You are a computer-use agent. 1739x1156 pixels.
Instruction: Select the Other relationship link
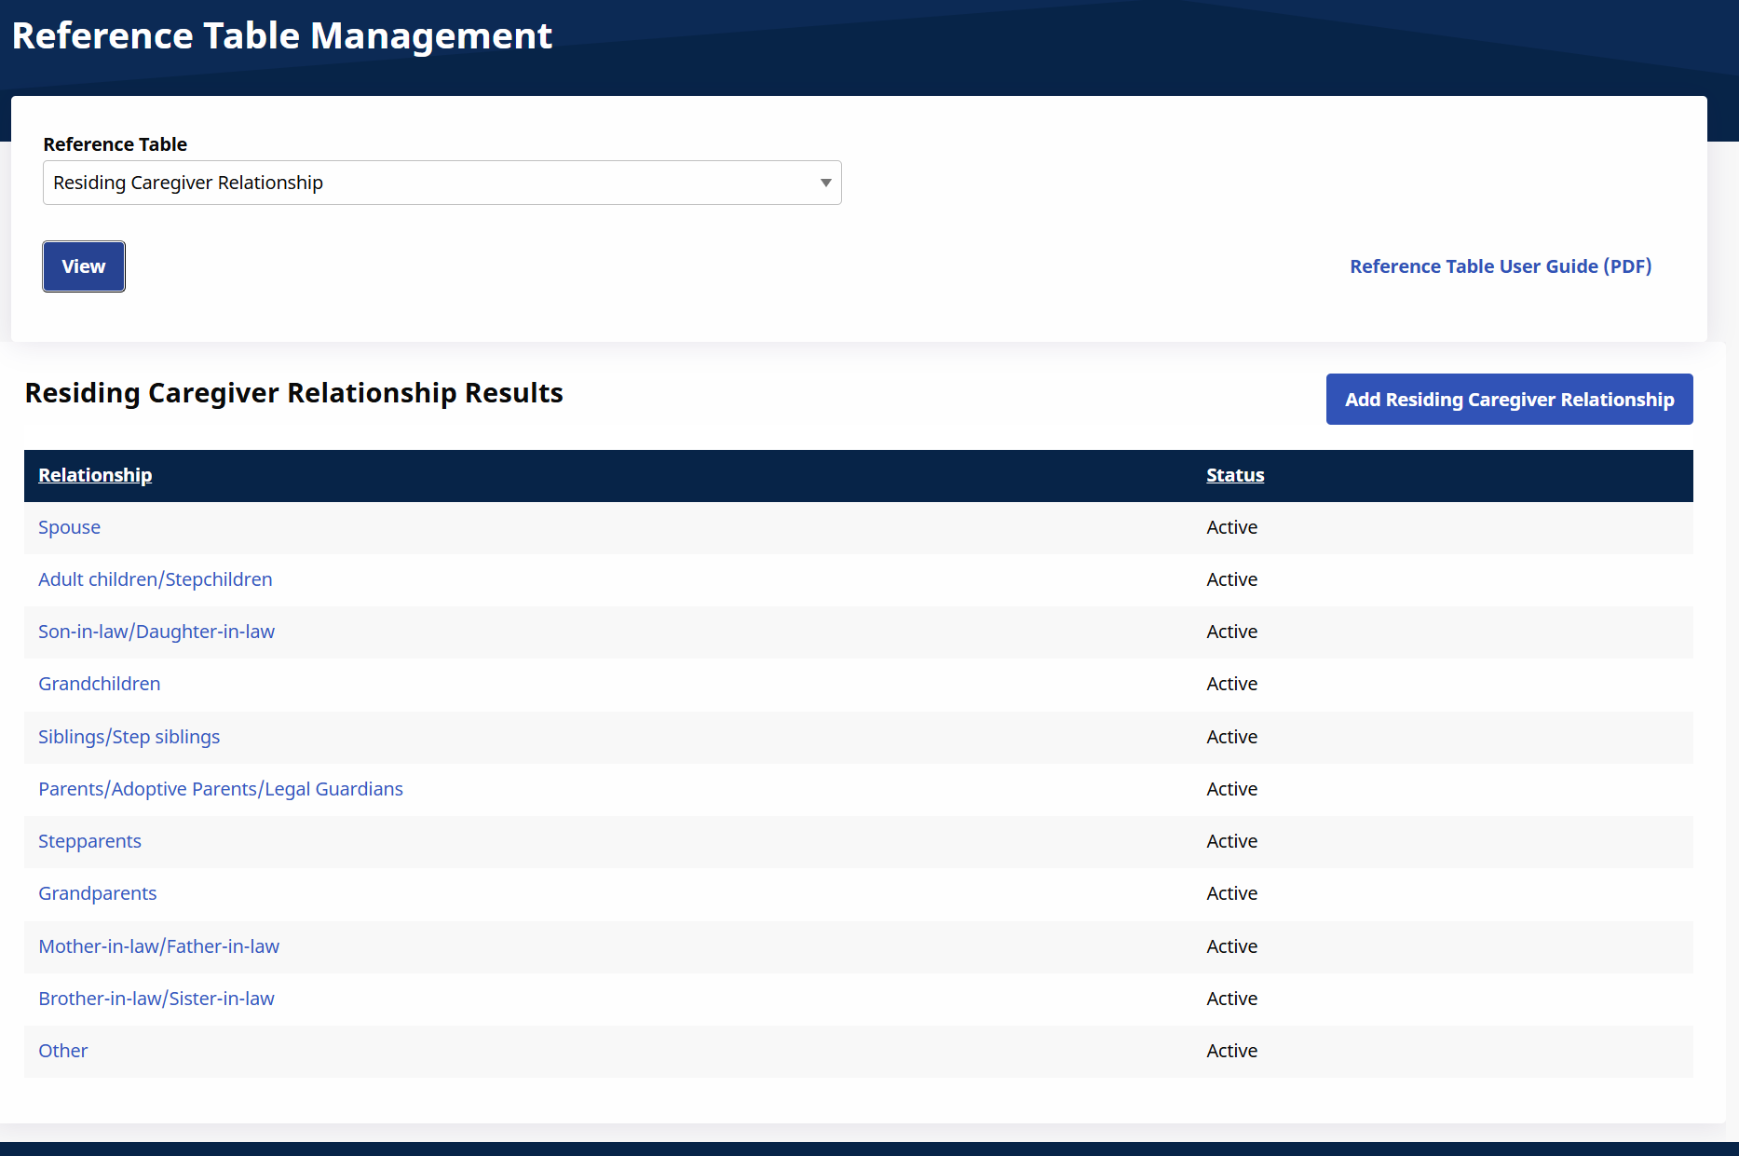62,1051
